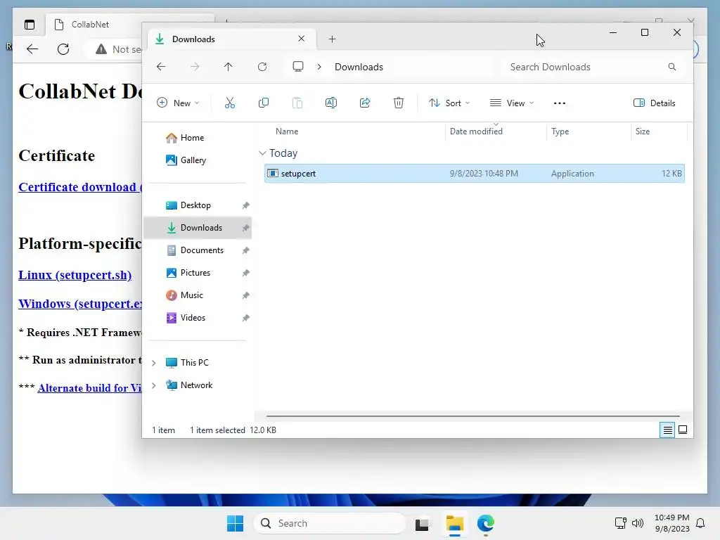
Task: Click the This PC monitor icon in address bar
Action: (298, 67)
